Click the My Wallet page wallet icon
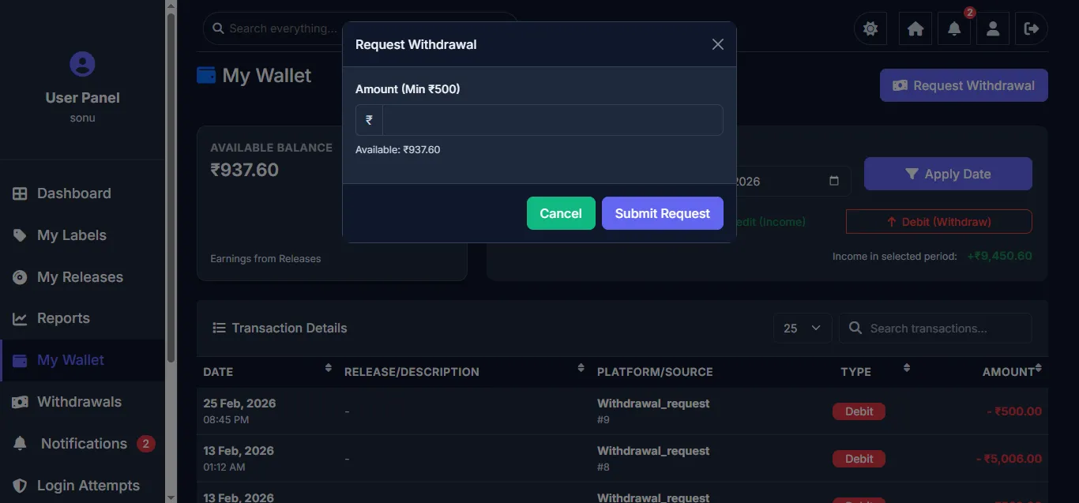The height and width of the screenshot is (503, 1079). pyautogui.click(x=206, y=75)
